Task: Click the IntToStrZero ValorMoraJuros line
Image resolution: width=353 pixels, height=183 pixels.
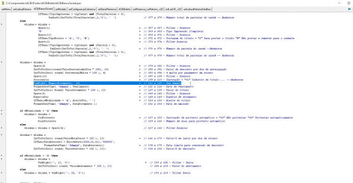Action: tap(69, 138)
